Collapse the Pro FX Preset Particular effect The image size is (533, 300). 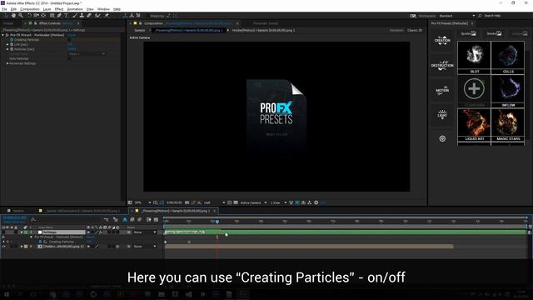click(x=3, y=35)
